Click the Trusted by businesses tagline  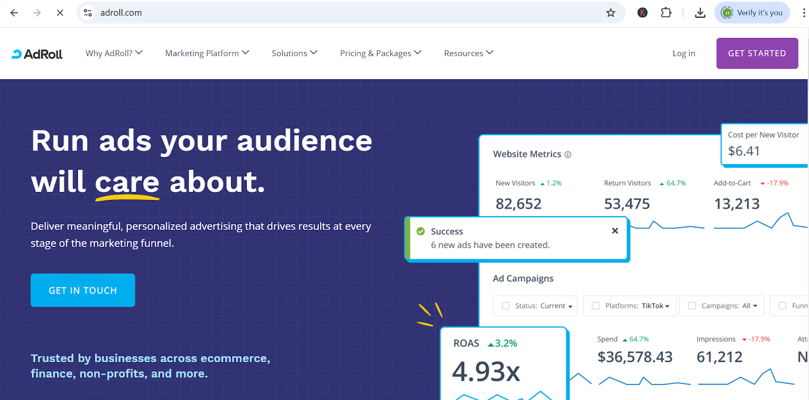coord(150,366)
